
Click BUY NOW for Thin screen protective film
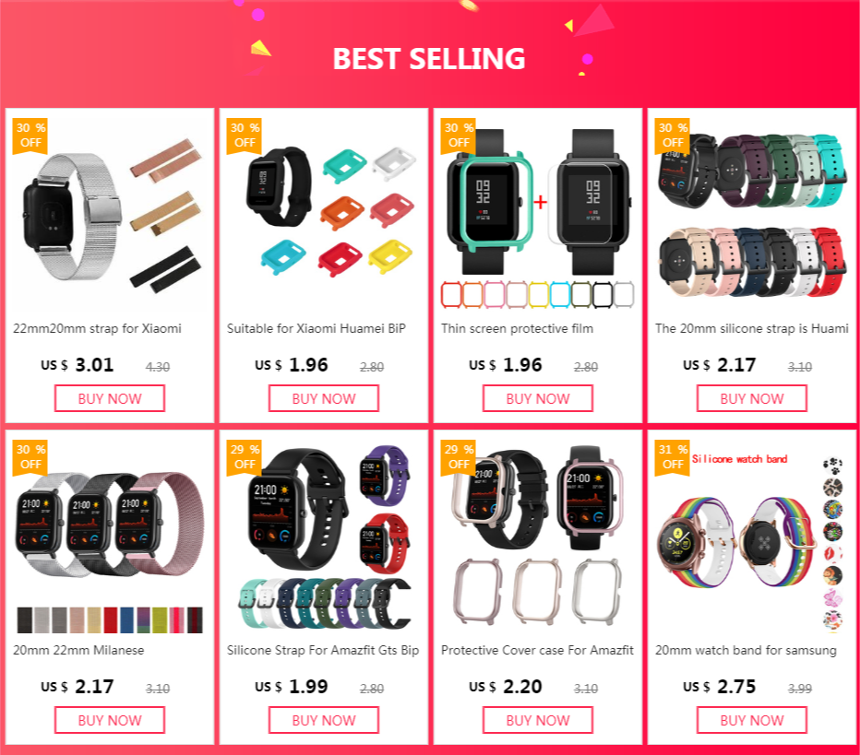537,398
